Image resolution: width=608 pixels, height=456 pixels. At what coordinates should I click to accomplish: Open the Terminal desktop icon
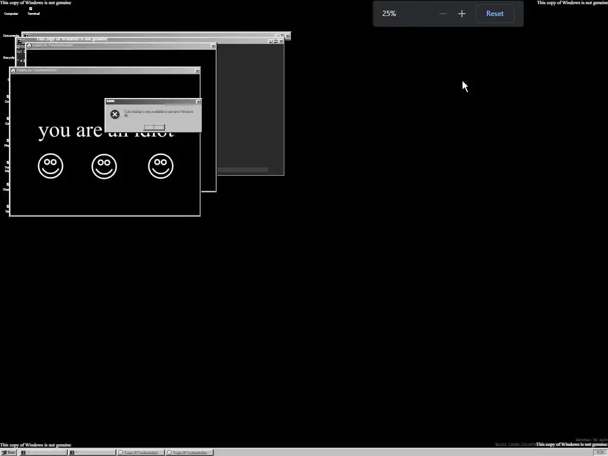[33, 11]
